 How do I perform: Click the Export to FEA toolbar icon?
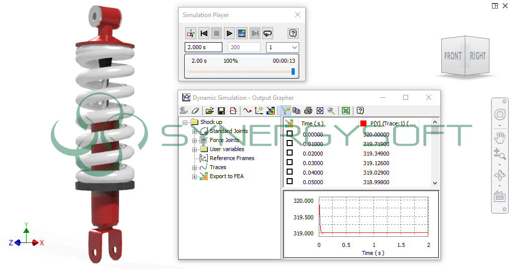(271, 110)
